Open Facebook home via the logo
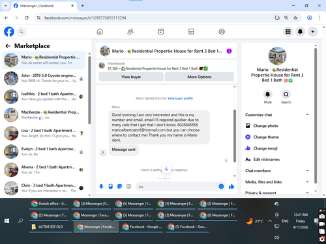326x244 pixels. (9, 32)
